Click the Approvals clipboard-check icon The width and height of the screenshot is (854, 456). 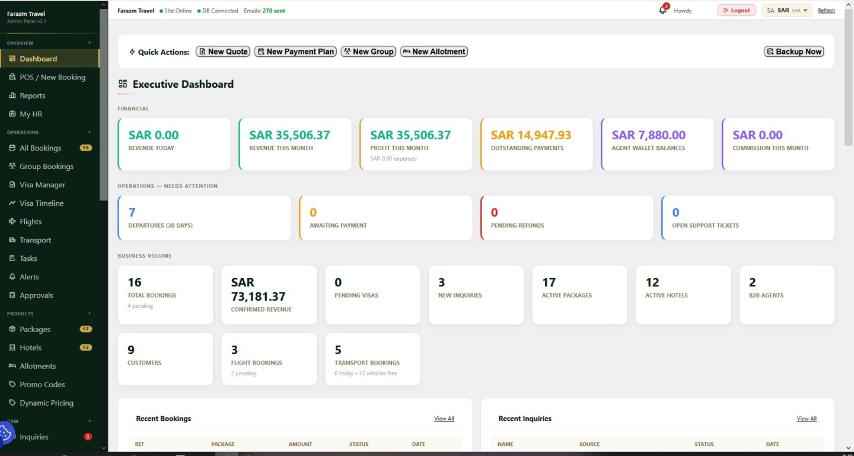pyautogui.click(x=12, y=295)
